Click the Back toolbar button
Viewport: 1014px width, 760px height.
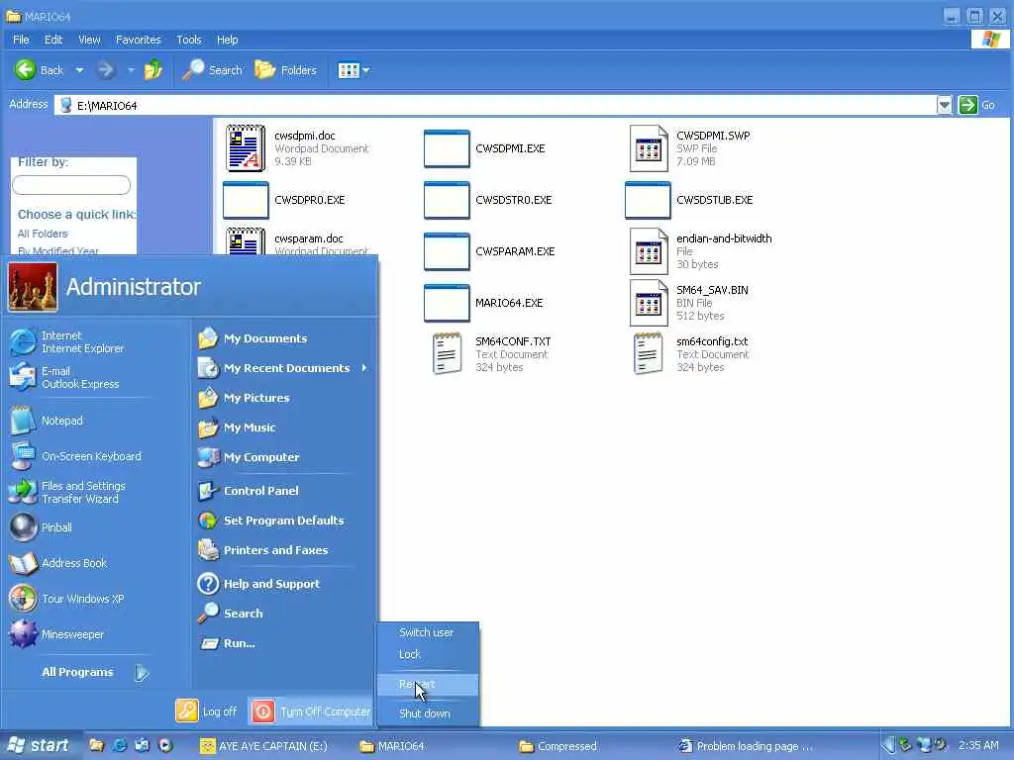tap(40, 70)
